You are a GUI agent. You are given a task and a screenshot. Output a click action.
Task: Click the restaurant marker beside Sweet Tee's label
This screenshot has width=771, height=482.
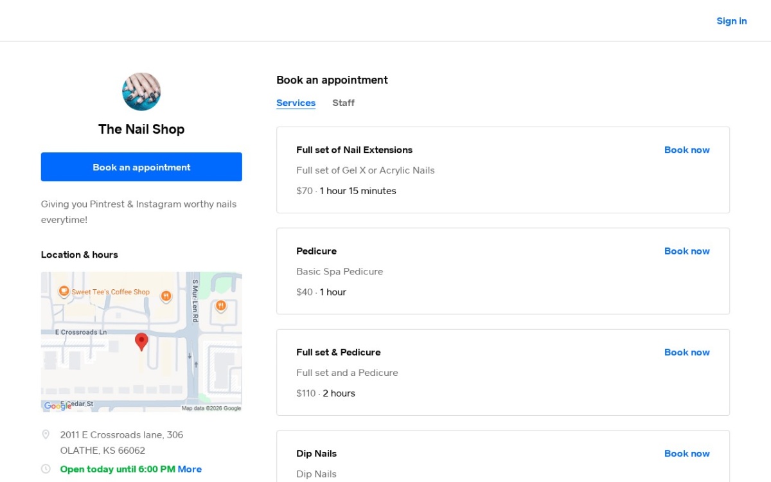166,296
